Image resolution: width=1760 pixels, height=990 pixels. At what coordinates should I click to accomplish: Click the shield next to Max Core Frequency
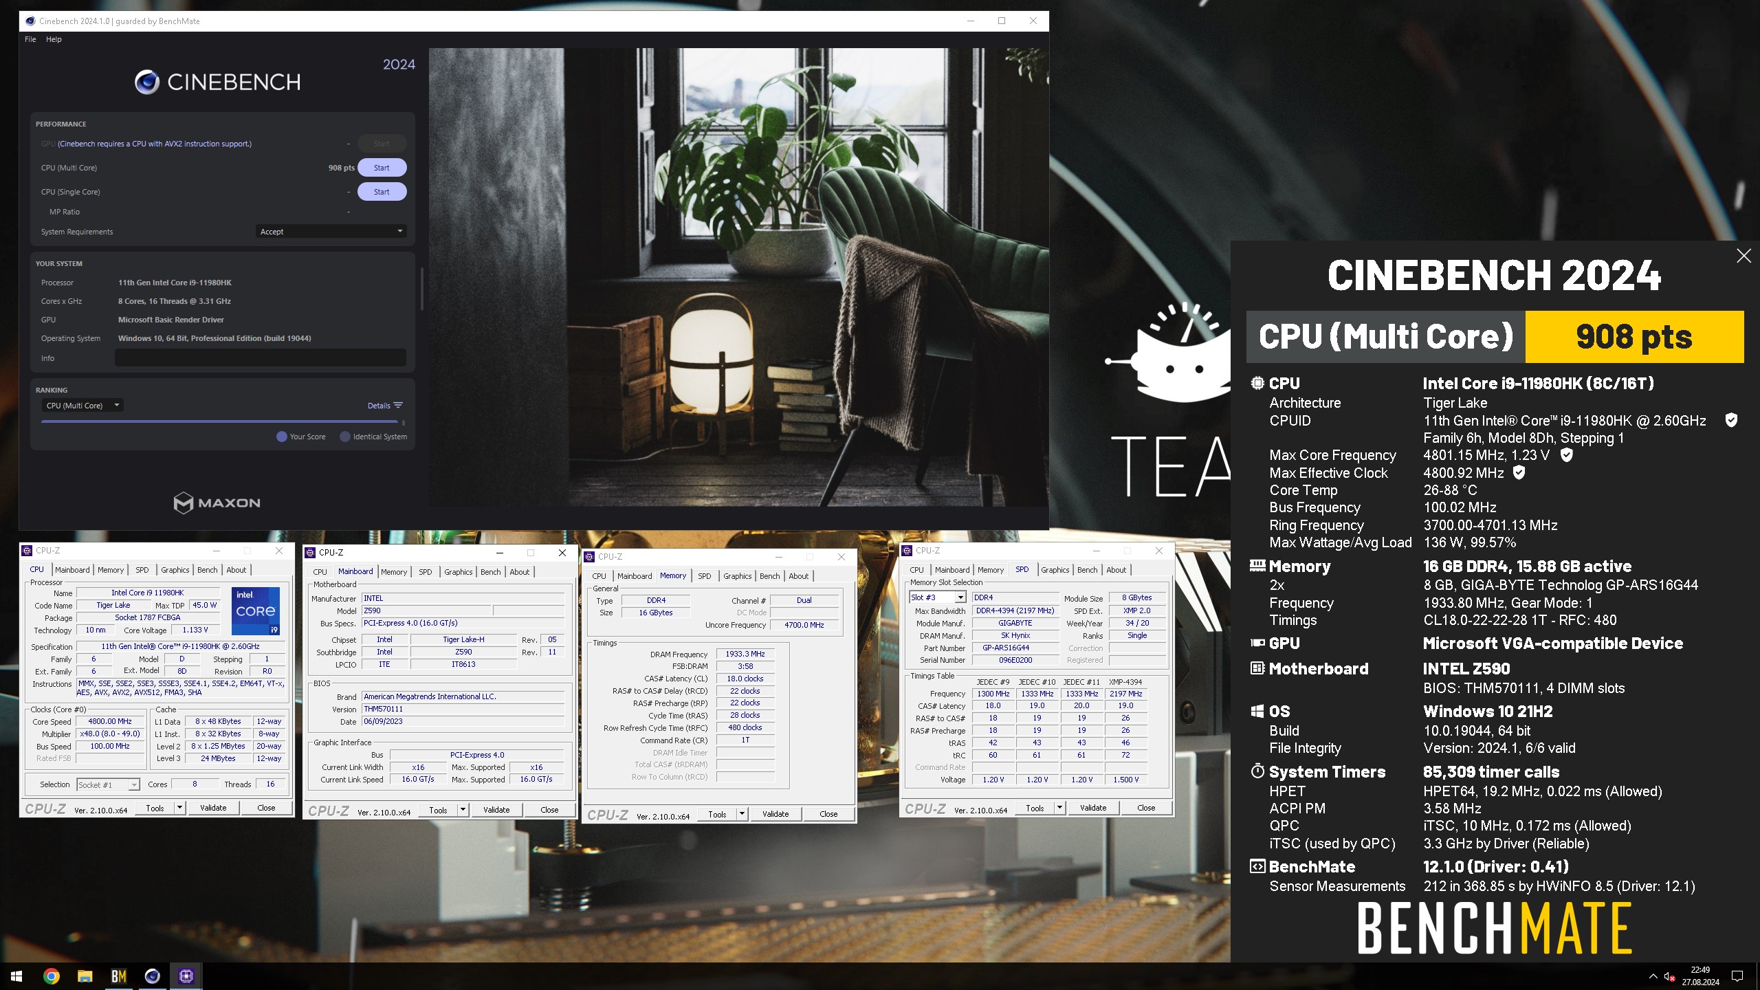click(1566, 454)
